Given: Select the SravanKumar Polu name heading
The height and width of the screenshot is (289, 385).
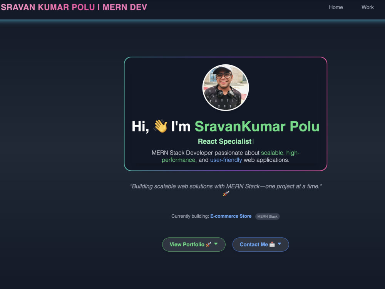Looking at the screenshot, I should click(x=257, y=126).
